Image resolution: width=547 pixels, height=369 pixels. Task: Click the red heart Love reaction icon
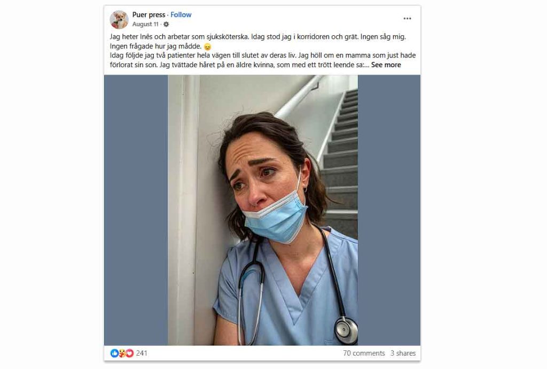pos(129,353)
